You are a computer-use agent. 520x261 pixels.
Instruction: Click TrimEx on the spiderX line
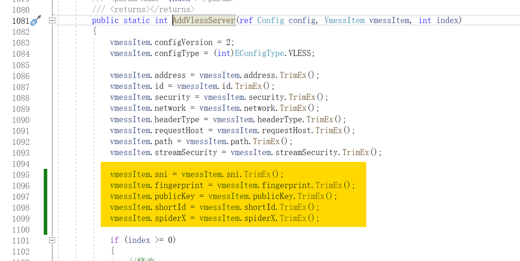(293, 218)
